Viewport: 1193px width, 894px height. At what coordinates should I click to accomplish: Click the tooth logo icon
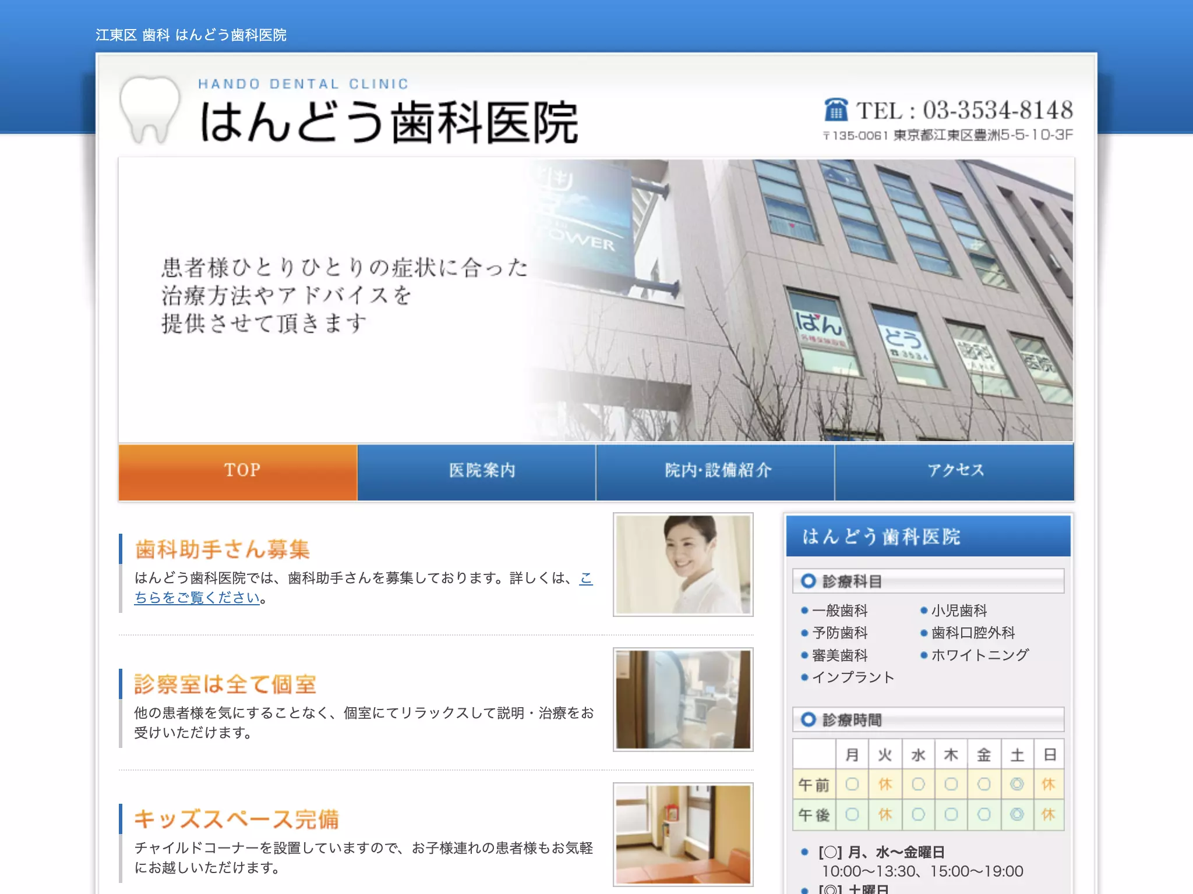(x=150, y=110)
